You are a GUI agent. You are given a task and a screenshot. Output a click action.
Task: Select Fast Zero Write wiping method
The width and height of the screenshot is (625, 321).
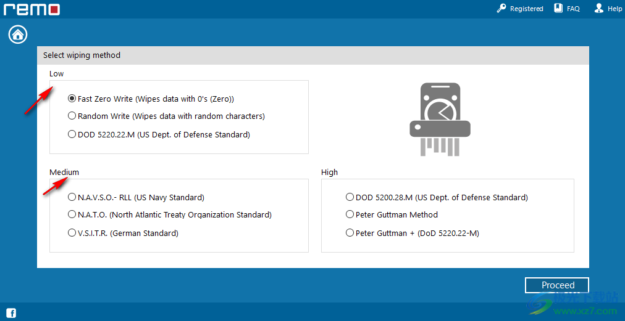point(151,98)
